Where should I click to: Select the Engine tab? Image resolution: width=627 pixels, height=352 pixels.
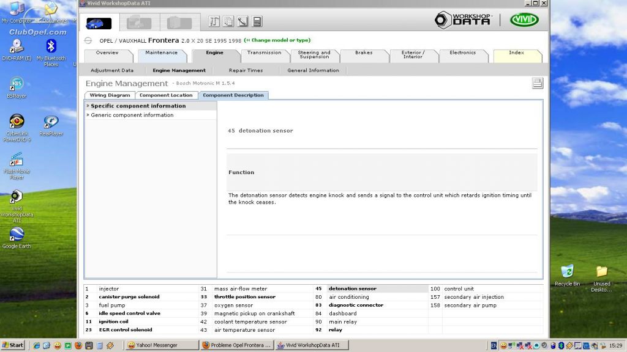[215, 56]
